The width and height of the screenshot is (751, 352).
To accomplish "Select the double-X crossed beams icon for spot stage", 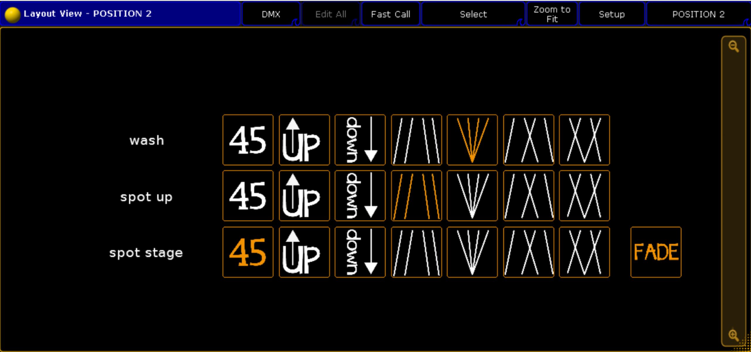I will [584, 252].
